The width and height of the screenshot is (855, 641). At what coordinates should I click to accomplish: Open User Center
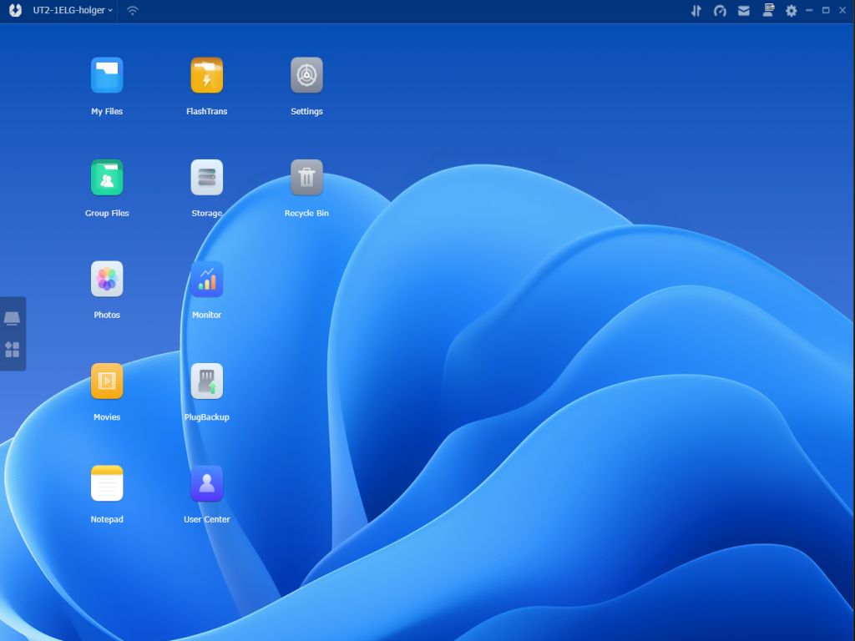click(x=207, y=483)
